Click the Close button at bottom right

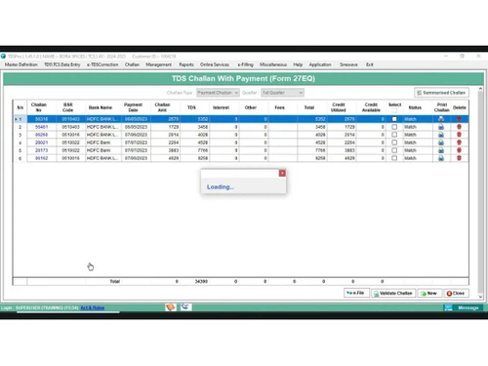pyautogui.click(x=456, y=294)
